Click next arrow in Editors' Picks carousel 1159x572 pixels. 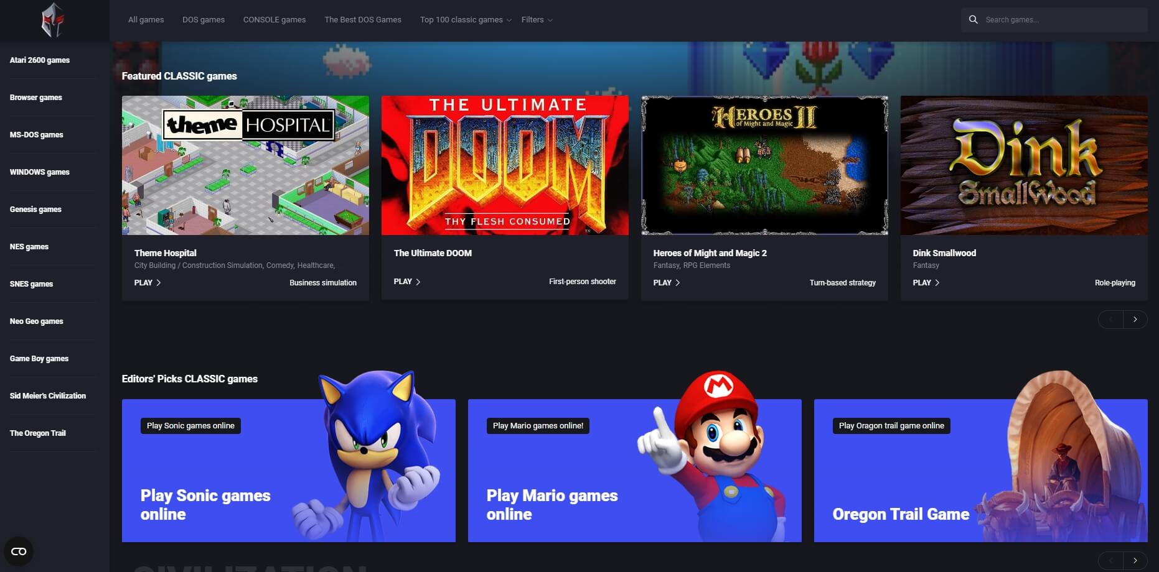pos(1135,560)
